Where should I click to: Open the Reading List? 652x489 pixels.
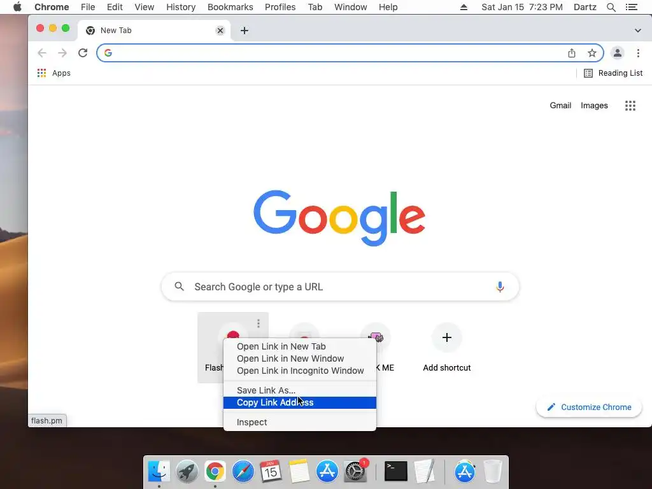[x=613, y=73]
